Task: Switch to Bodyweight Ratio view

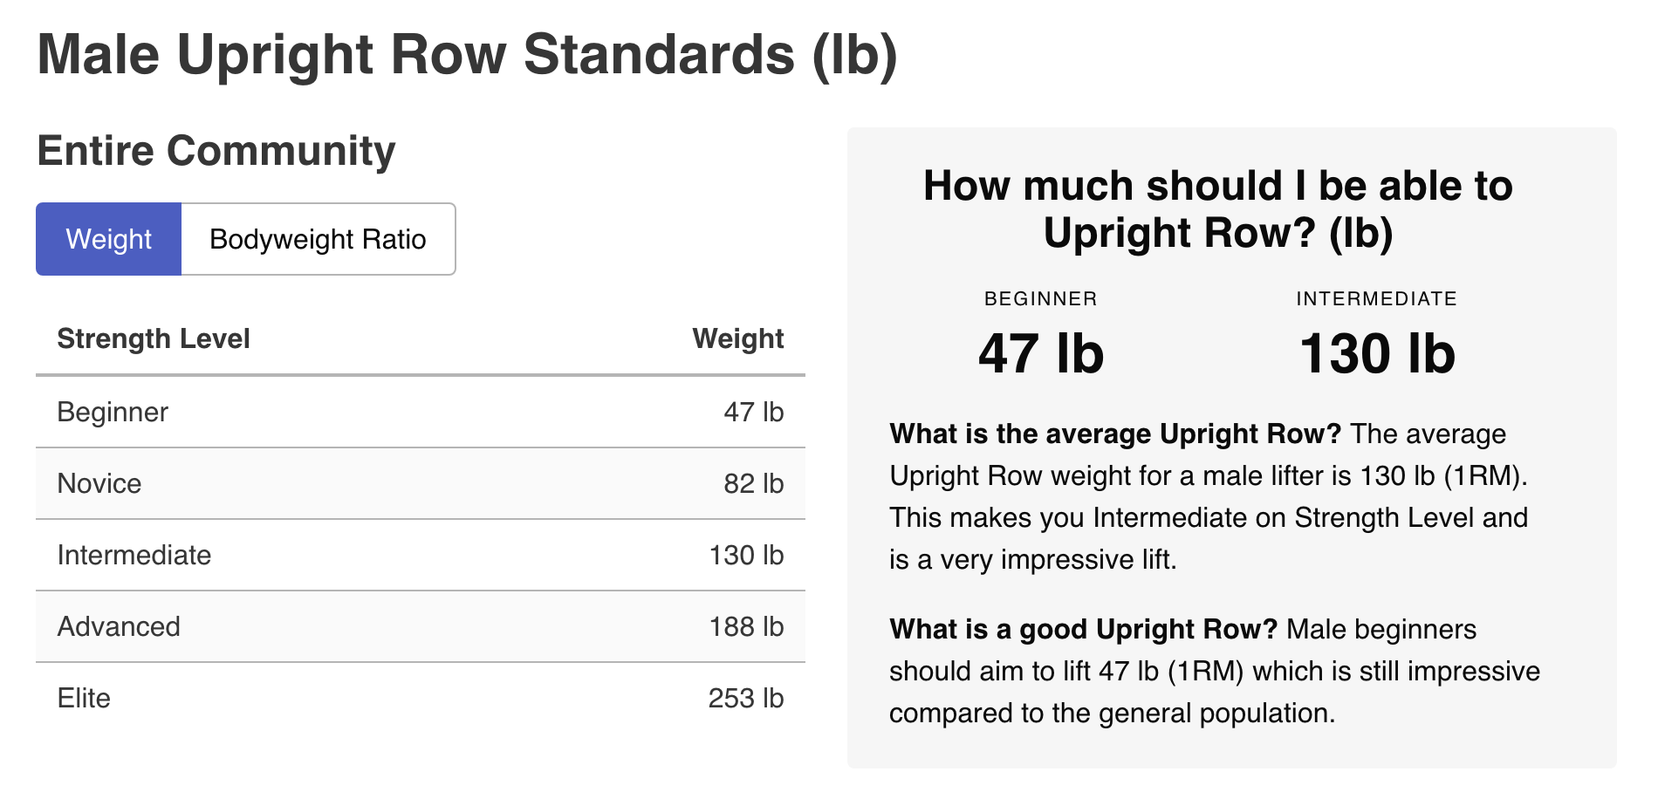Action: point(318,239)
